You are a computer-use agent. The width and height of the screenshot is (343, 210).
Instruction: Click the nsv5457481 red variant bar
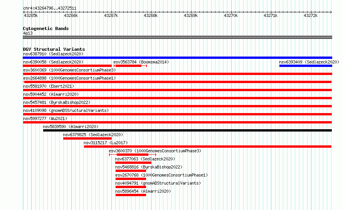177,106
